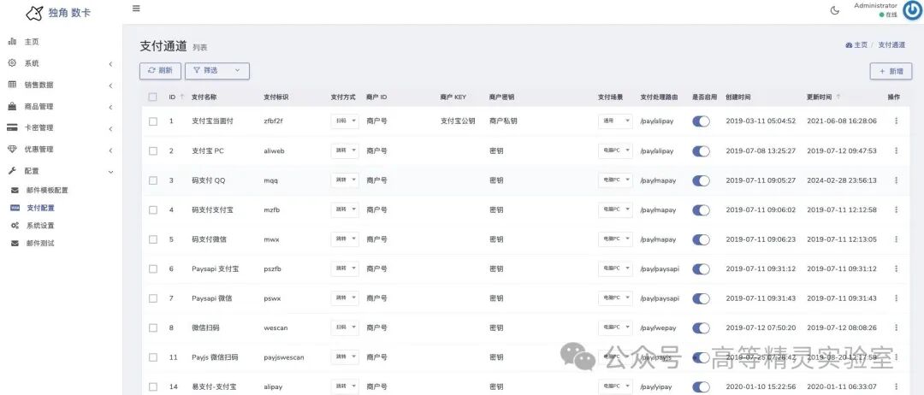The height and width of the screenshot is (395, 924).
Task: Open actions menu for 支付宝 PC row
Action: (897, 150)
